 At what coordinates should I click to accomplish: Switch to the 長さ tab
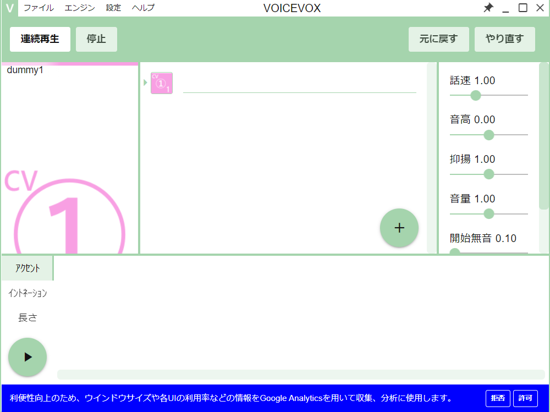click(x=27, y=317)
